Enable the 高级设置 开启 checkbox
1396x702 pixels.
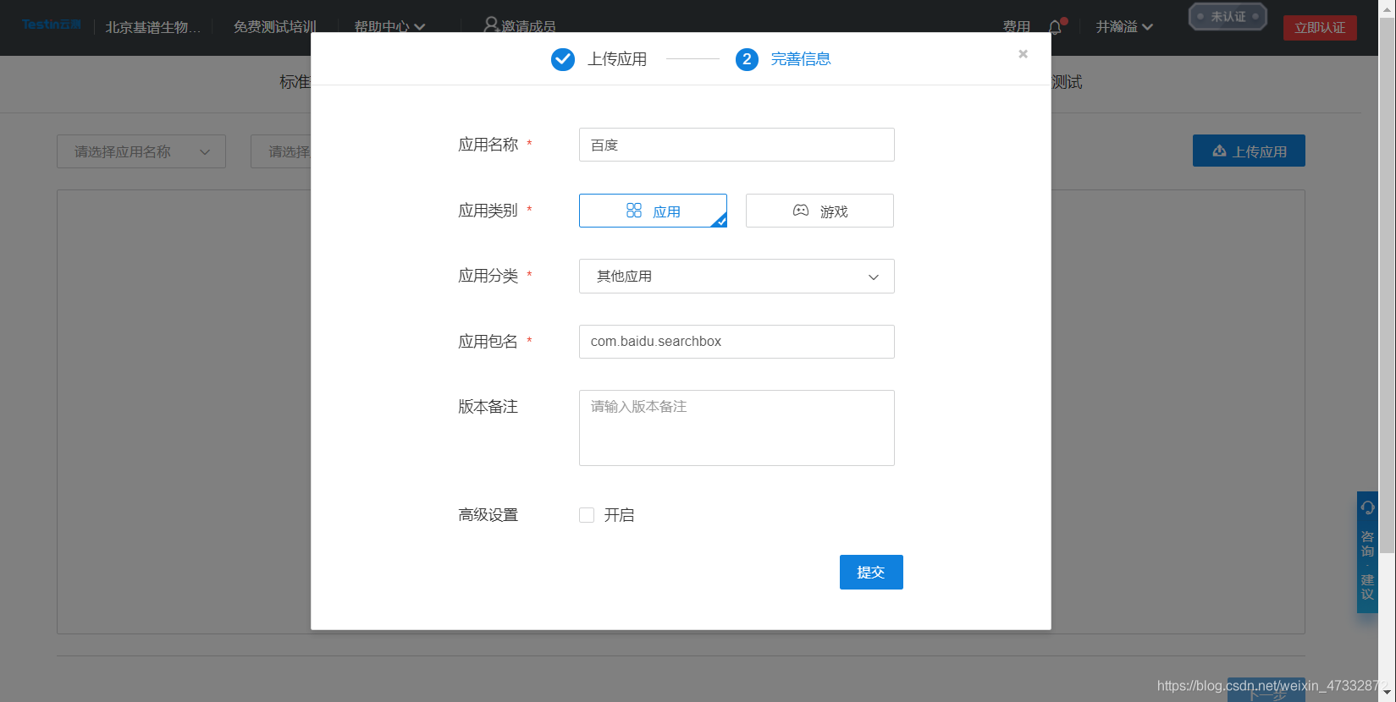(587, 515)
